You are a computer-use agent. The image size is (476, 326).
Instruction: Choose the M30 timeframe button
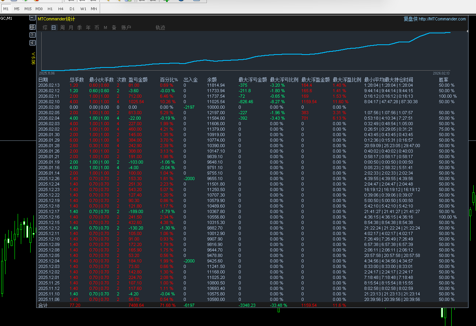click(x=39, y=9)
